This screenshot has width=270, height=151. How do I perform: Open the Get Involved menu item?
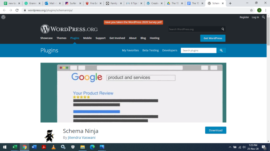coord(117,38)
